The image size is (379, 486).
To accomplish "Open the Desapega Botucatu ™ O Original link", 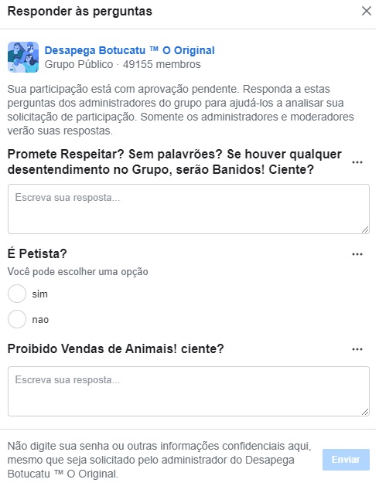I will [129, 50].
